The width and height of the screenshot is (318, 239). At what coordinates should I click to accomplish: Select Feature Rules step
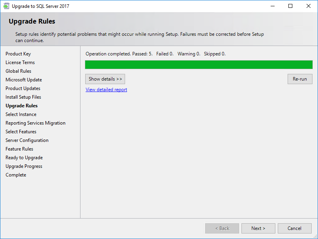click(x=19, y=149)
